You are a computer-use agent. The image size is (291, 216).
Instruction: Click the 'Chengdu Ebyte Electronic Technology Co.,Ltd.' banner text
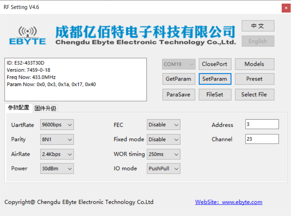click(x=146, y=42)
